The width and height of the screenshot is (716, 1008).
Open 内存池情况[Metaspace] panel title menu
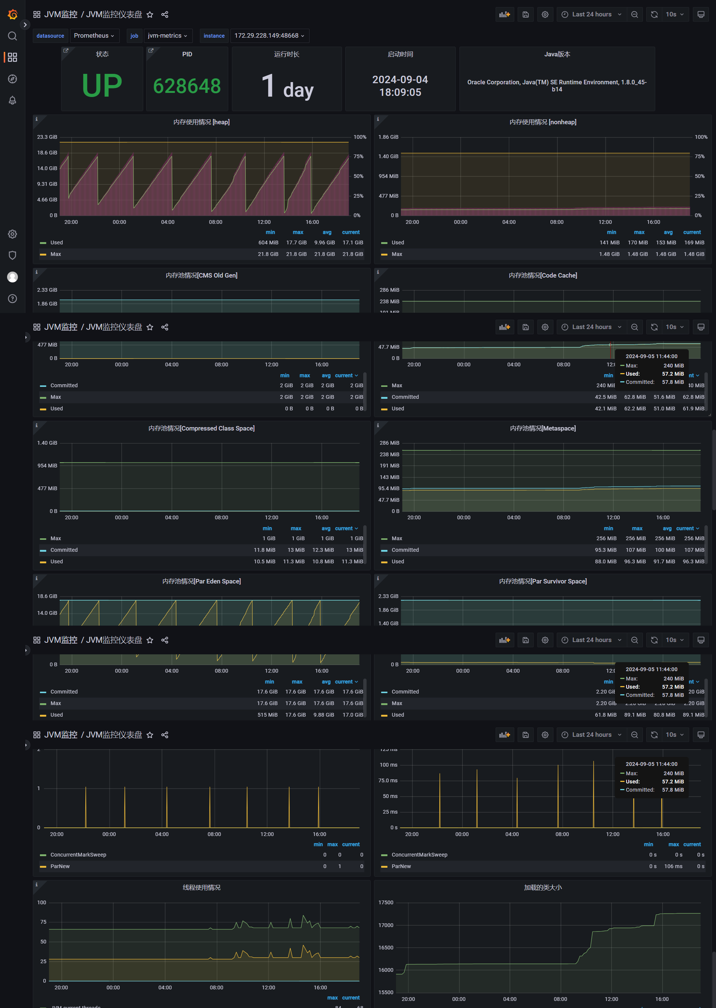(x=543, y=428)
